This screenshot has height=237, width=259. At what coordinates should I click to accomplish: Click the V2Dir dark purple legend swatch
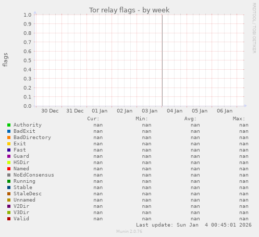[x=9, y=206]
